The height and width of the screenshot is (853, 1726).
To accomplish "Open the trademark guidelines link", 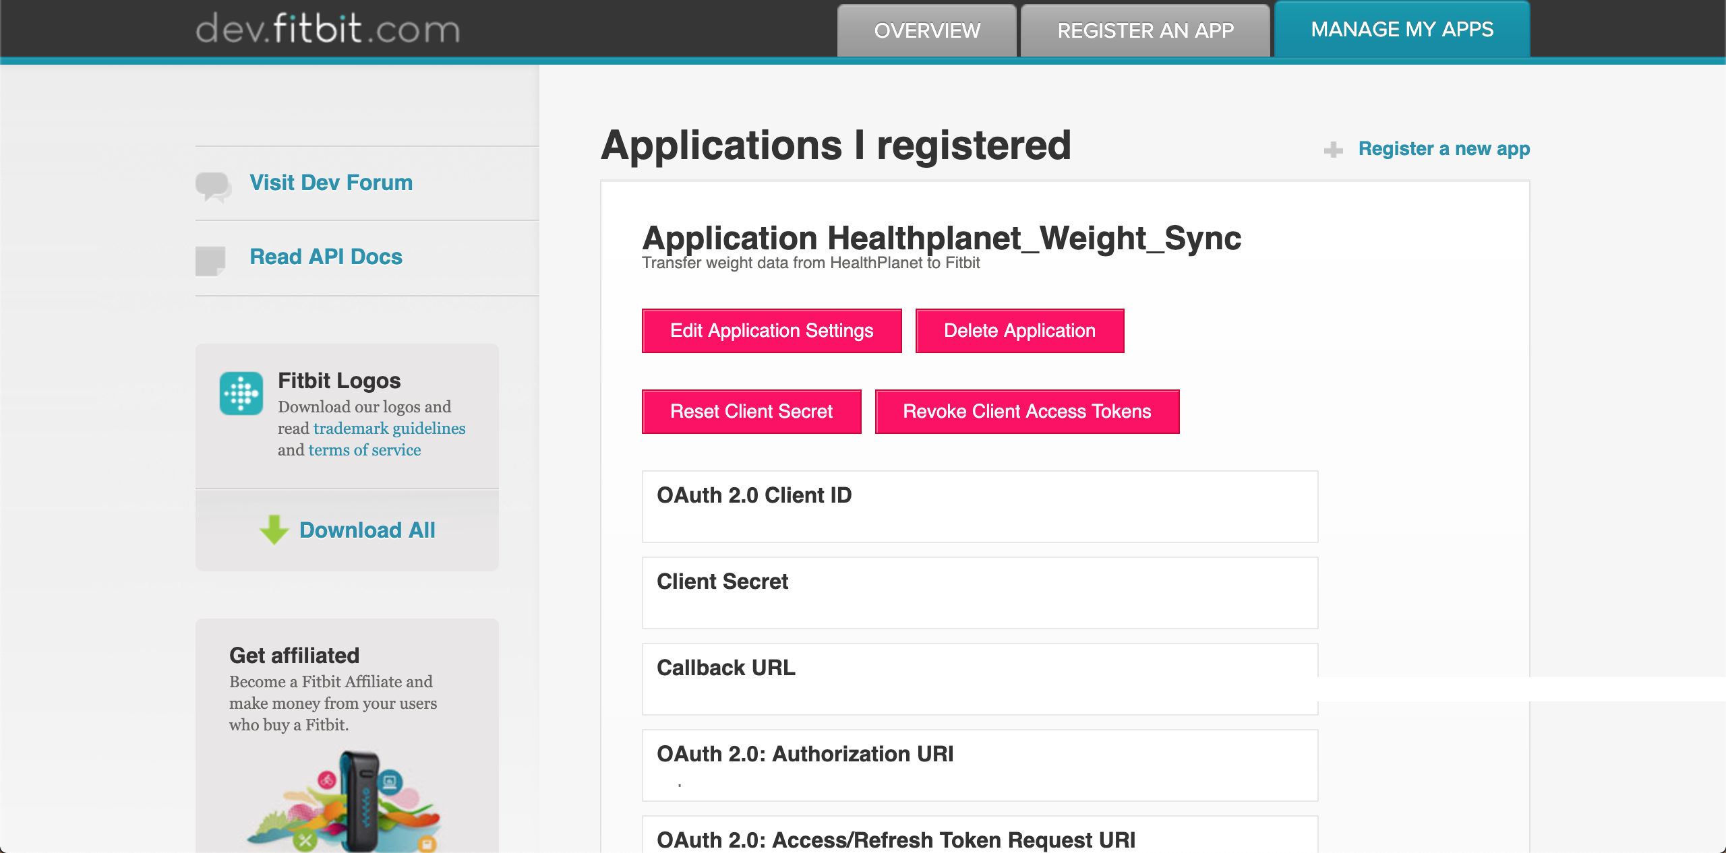I will (389, 429).
